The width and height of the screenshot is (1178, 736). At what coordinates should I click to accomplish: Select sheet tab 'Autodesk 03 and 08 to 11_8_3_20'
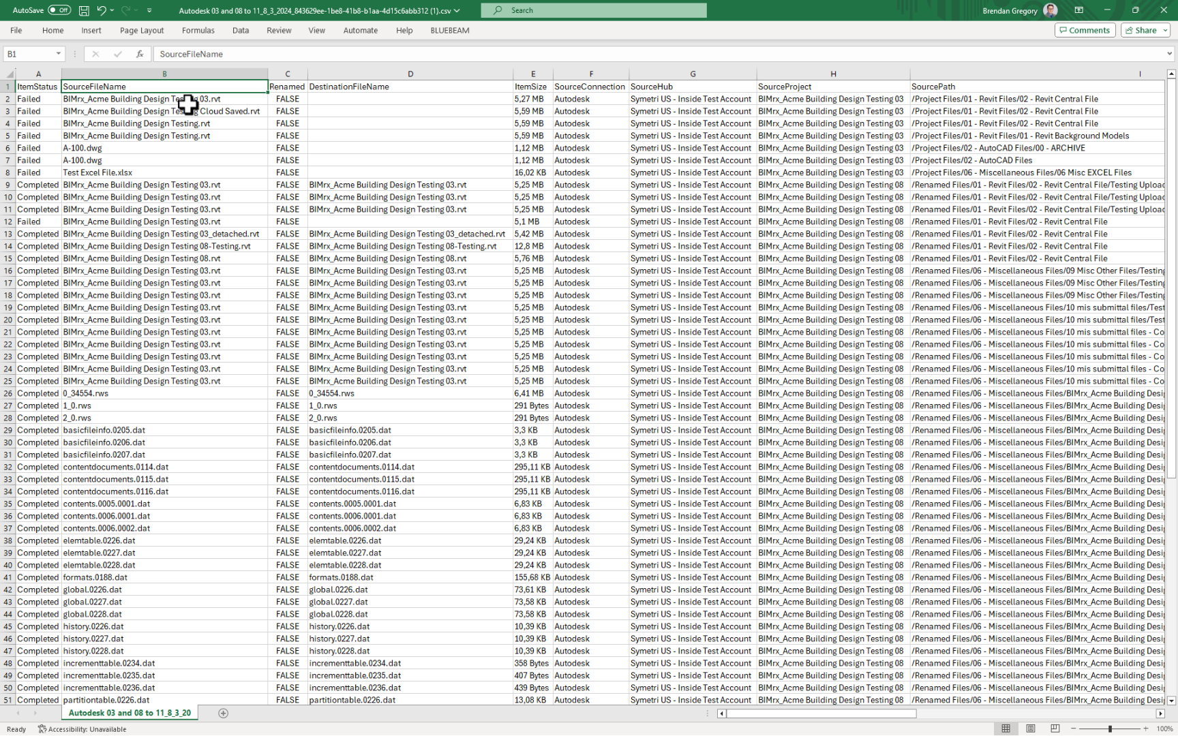click(x=130, y=713)
